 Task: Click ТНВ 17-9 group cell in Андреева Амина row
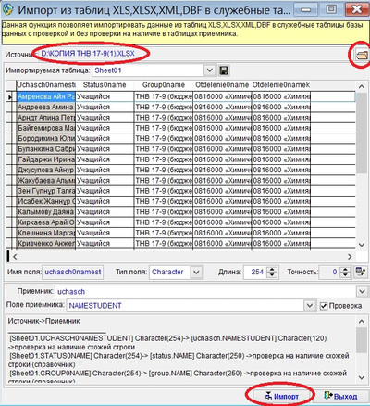pos(164,108)
